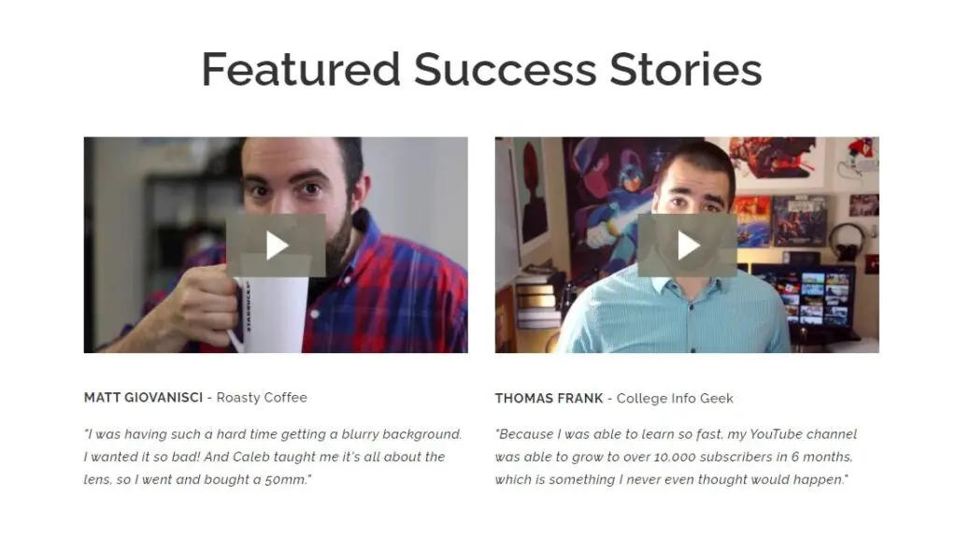Click the word "Featured" in the page heading
The width and height of the screenshot is (957, 552).
tap(300, 70)
